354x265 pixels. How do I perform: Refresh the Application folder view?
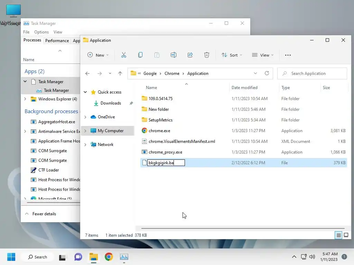coord(267,73)
